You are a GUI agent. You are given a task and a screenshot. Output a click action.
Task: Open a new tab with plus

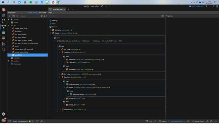tap(68, 9)
